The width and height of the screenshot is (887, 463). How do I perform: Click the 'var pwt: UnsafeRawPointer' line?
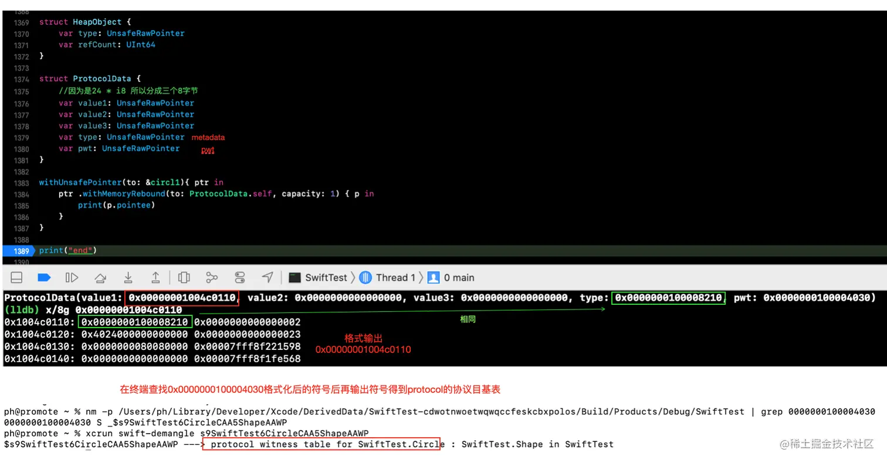(x=119, y=148)
